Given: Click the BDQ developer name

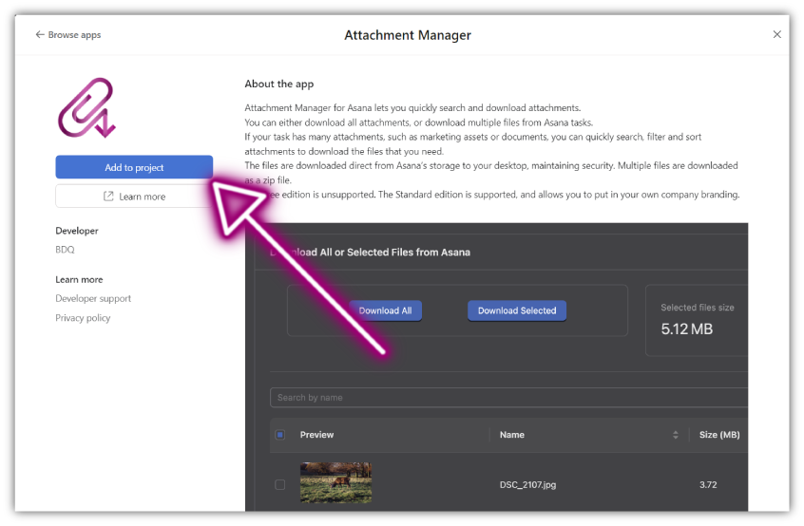Looking at the screenshot, I should [x=65, y=250].
